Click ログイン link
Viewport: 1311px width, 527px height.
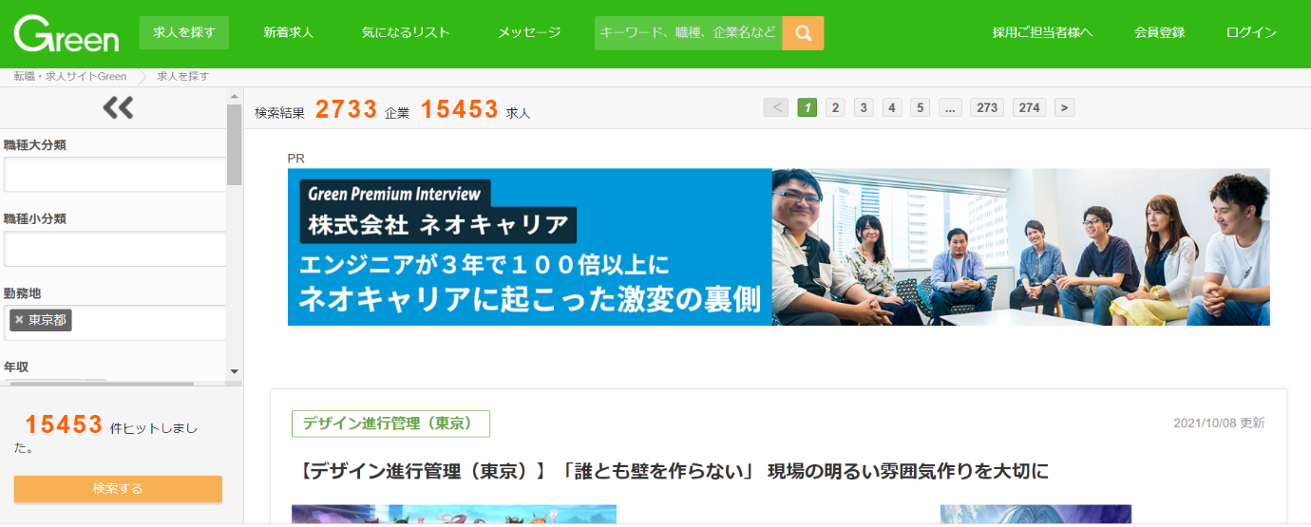1251,32
